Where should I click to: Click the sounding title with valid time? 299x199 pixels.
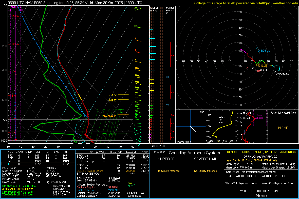[x=75, y=3]
